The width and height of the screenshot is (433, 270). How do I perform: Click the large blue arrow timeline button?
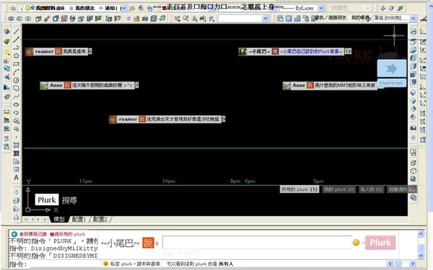pyautogui.click(x=392, y=68)
